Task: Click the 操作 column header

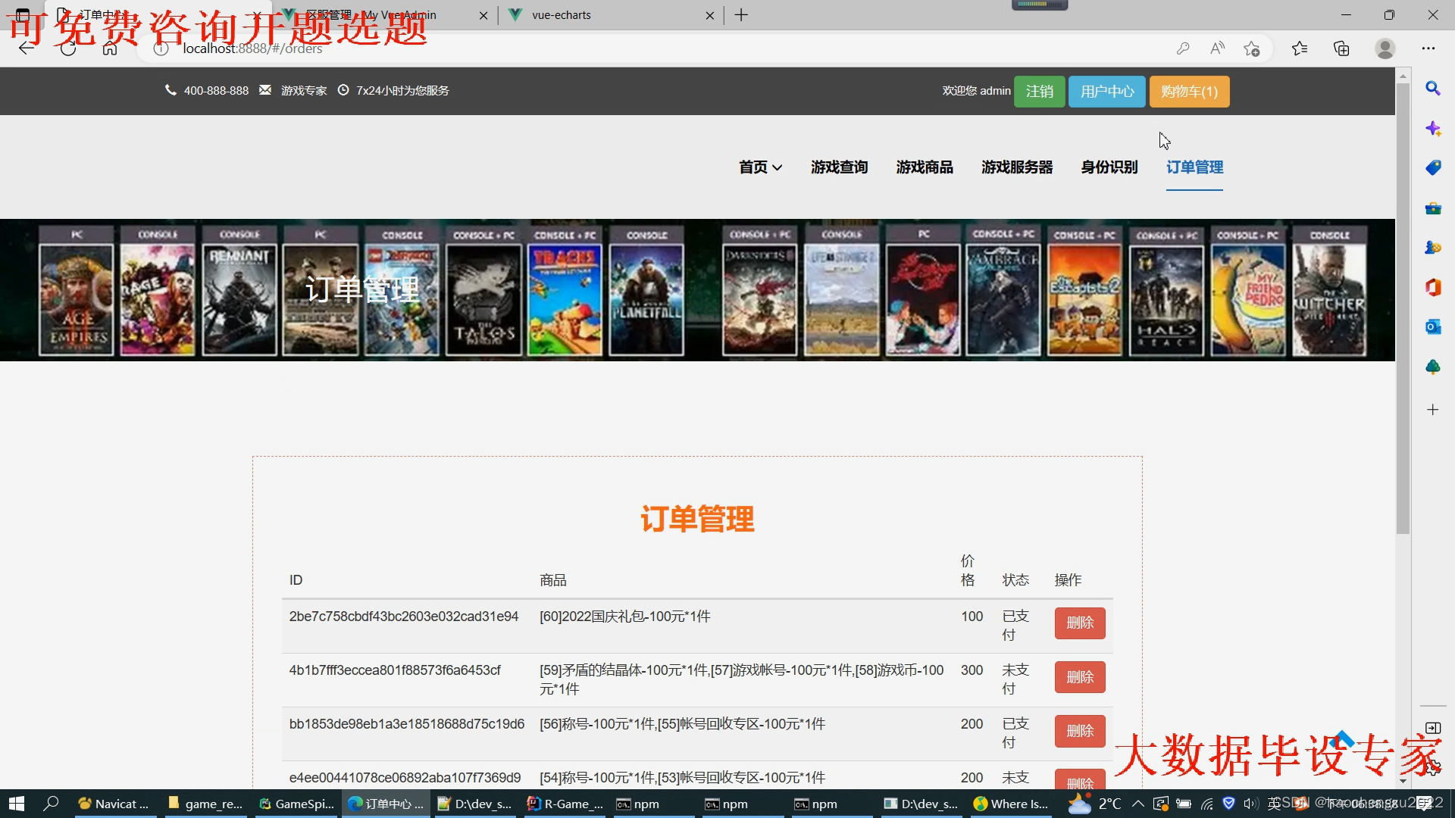Action: click(x=1068, y=580)
